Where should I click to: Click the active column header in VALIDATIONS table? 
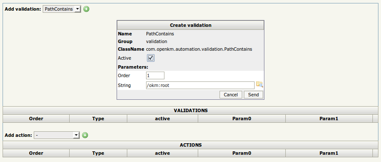pos(162,119)
